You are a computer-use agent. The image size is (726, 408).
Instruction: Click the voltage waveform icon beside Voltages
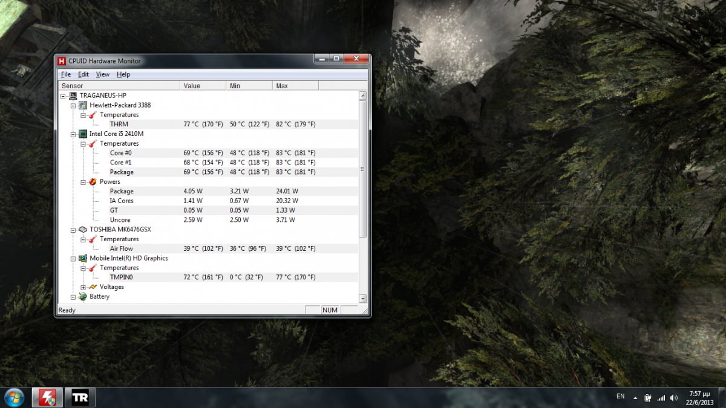point(93,287)
